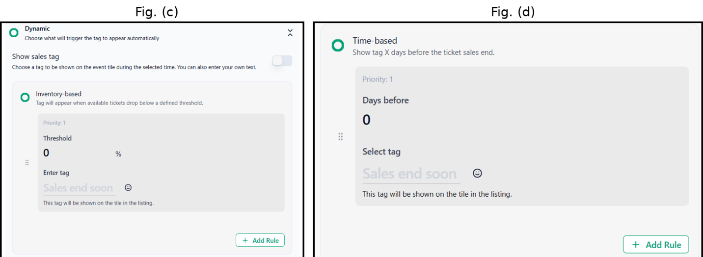Click the Inventory-based heading label
Viewport: 703px width, 257px height.
(58, 94)
